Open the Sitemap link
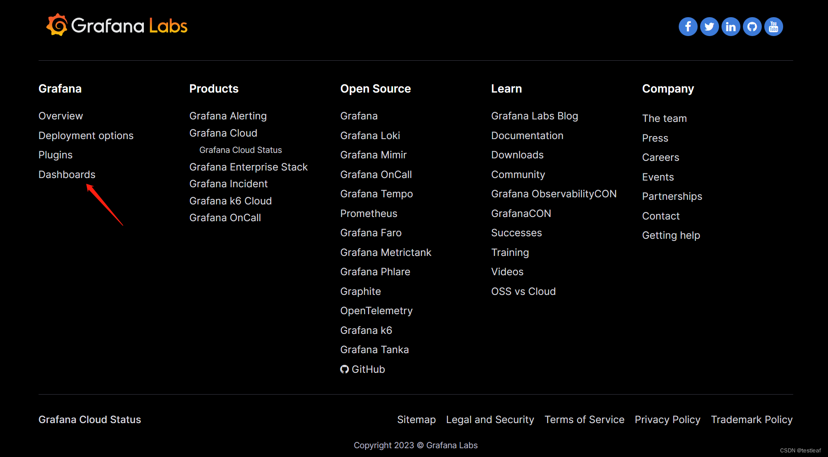Image resolution: width=828 pixels, height=457 pixels. pos(416,419)
